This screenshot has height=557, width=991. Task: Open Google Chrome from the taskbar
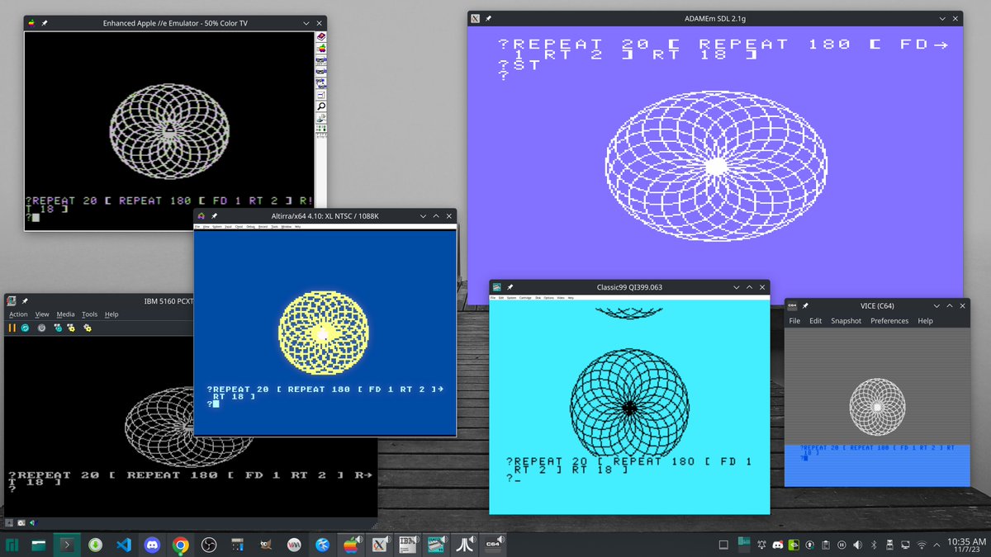click(x=181, y=545)
